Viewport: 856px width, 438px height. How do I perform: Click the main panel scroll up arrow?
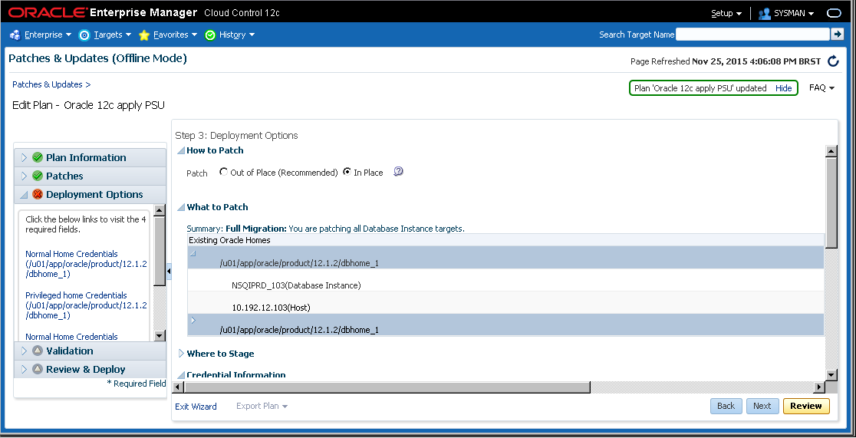pos(831,152)
